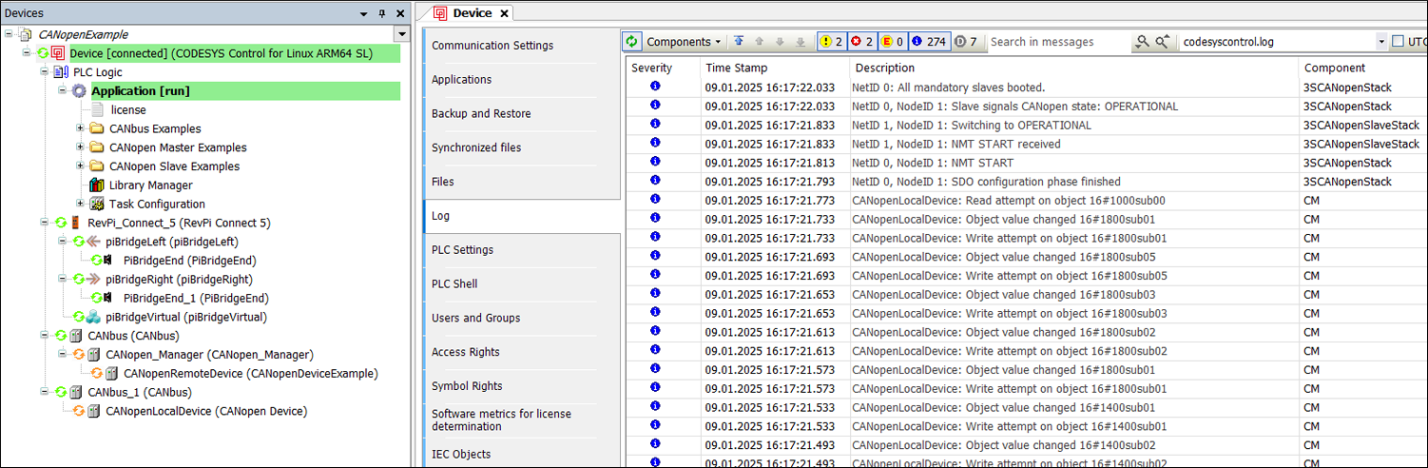Image resolution: width=1428 pixels, height=468 pixels.
Task: Open the codesyscontrol.log file dropdown
Action: [1381, 42]
